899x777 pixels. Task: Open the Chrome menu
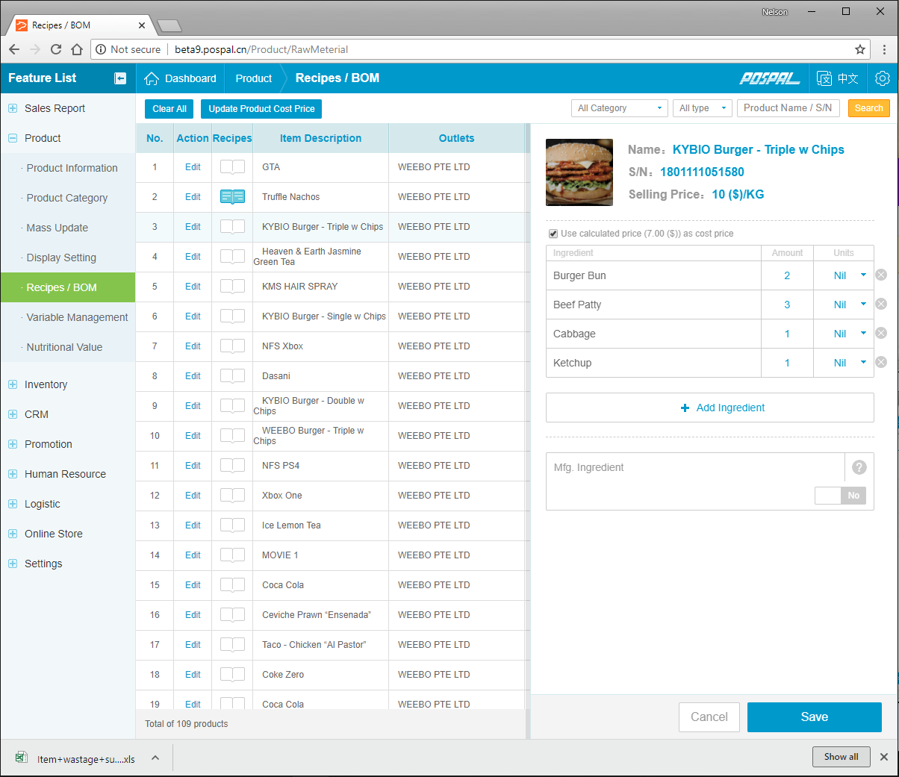point(885,49)
